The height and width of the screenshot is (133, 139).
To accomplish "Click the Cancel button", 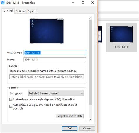I will [x=87, y=128].
